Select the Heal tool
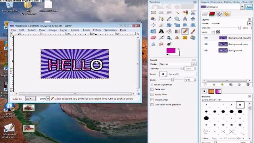Image resolution: width=254 pixels, height=143 pixels. (185, 38)
